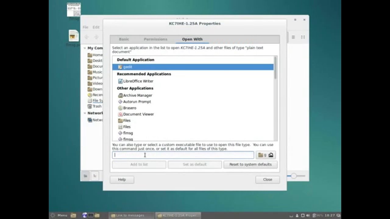Open the Network item under Network section
Viewport: 390px width, 219px height.
(95, 120)
